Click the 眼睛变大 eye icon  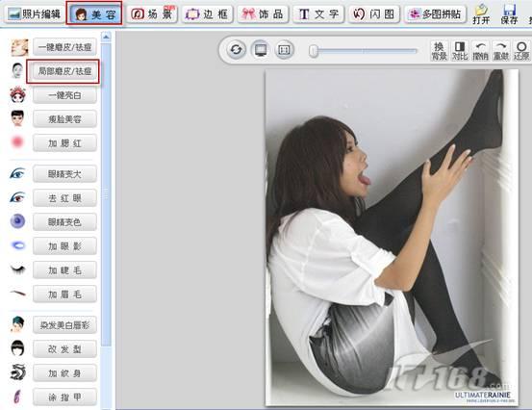(x=17, y=173)
